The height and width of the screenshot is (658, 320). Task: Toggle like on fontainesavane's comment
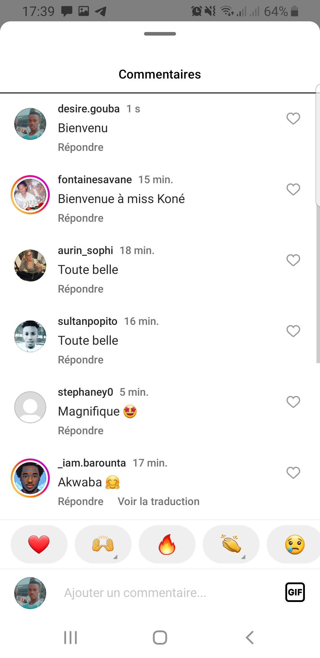point(293,189)
